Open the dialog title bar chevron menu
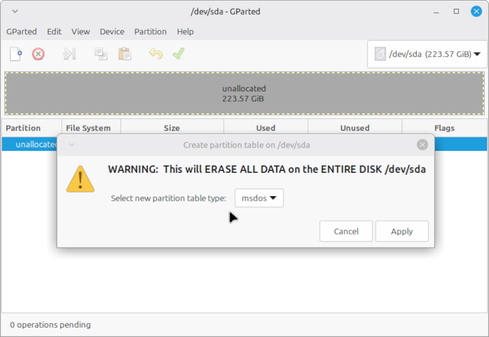 (x=71, y=144)
